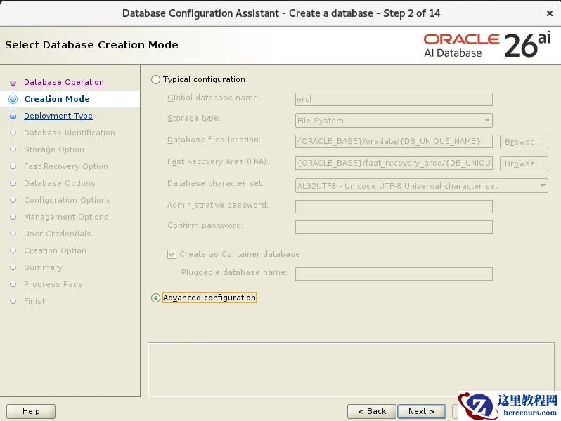561x421 pixels.
Task: Open Database character set dropdown
Action: [422, 186]
